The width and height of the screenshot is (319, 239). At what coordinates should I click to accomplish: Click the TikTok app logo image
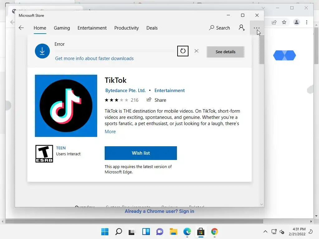[x=66, y=106]
